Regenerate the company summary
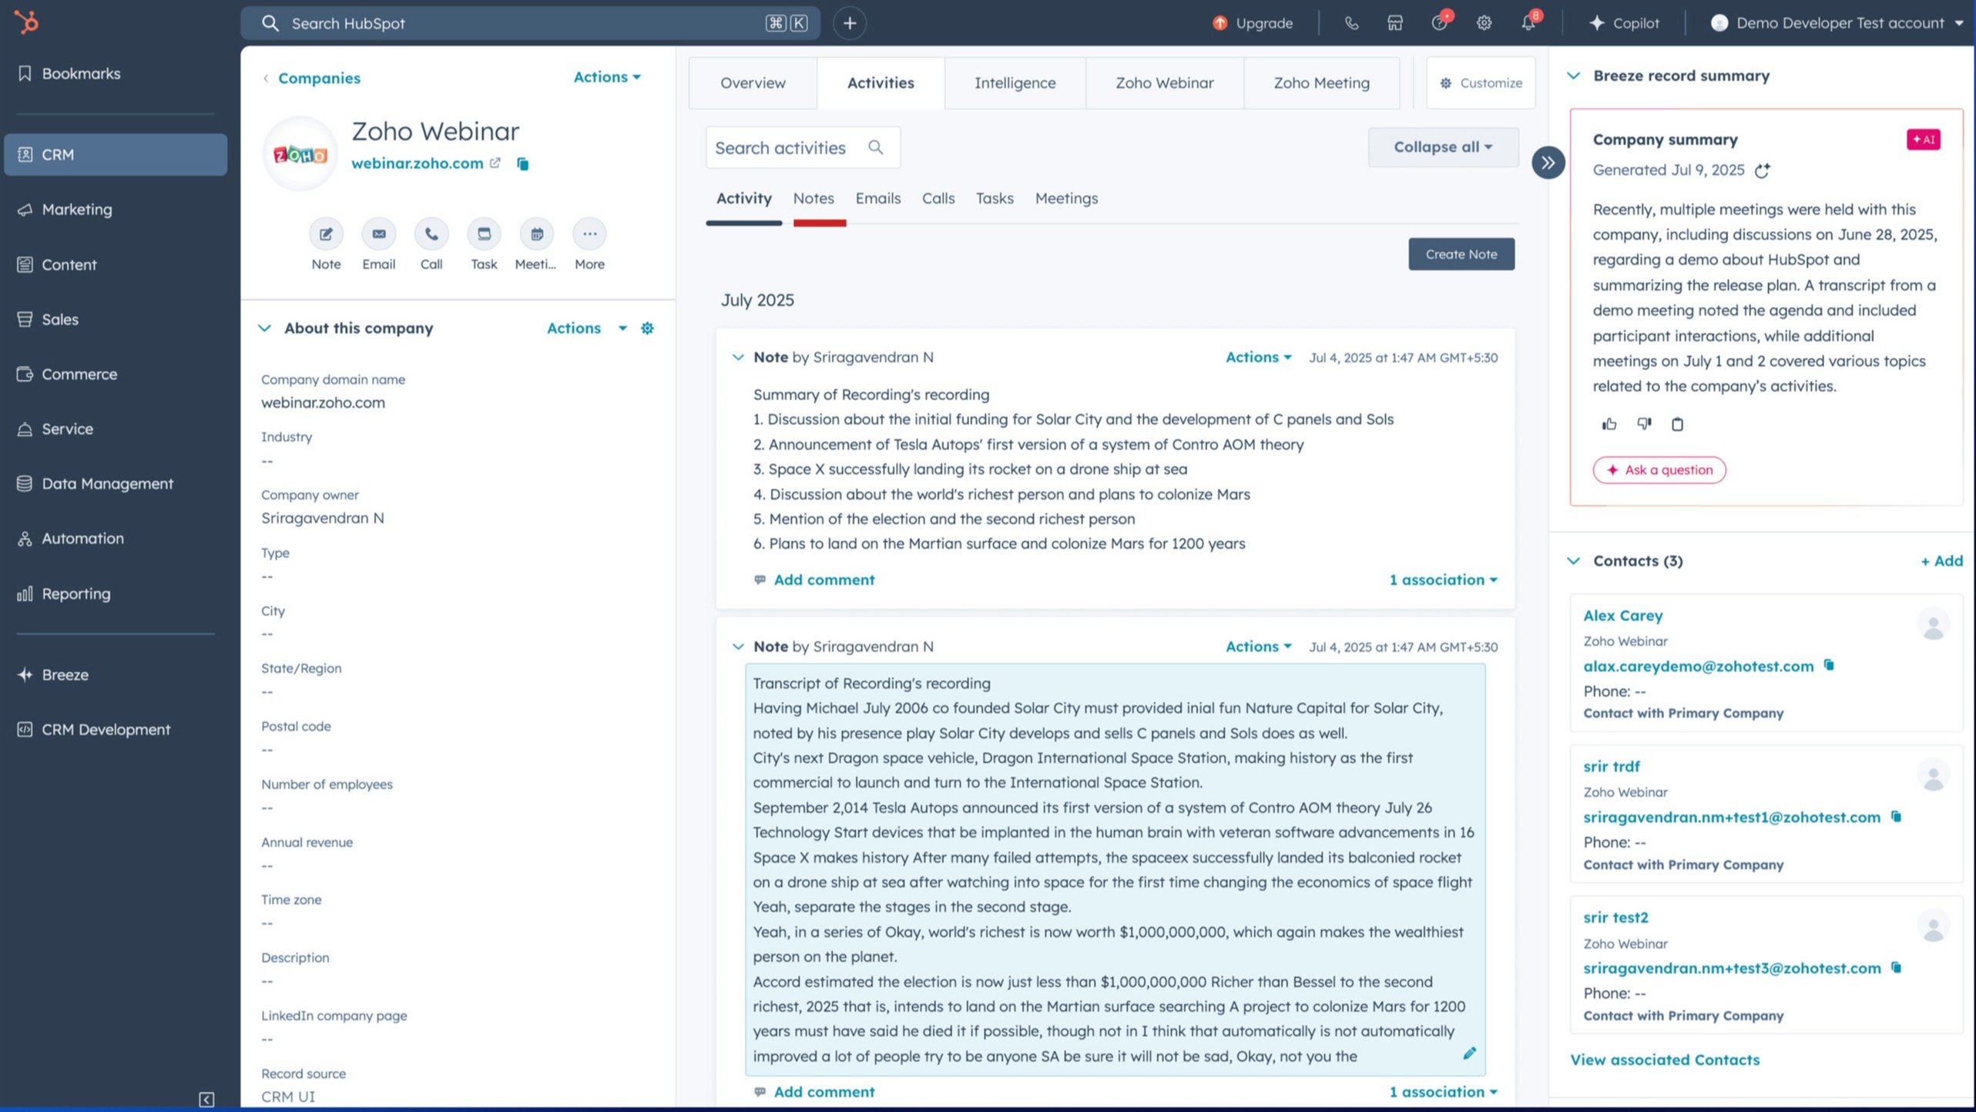Viewport: 1976px width, 1112px height. [1763, 170]
